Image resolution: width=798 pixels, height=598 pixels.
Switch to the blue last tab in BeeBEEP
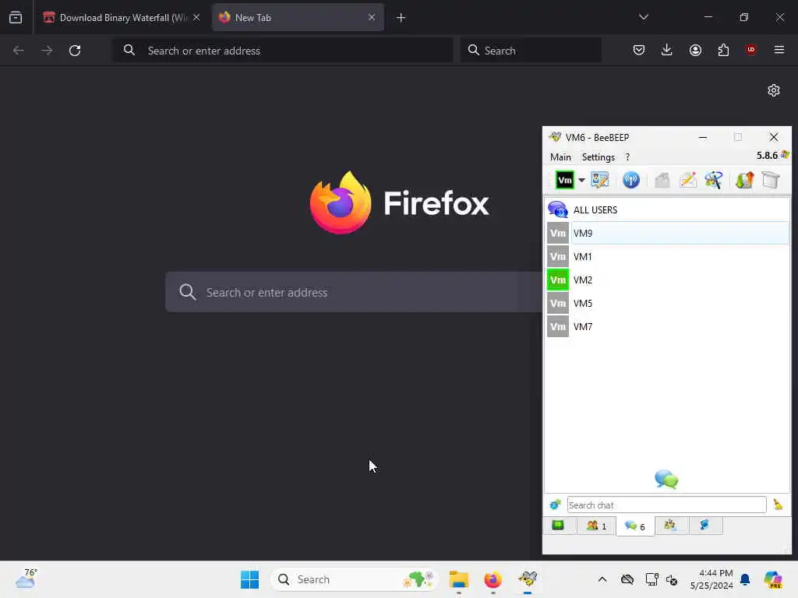point(704,526)
